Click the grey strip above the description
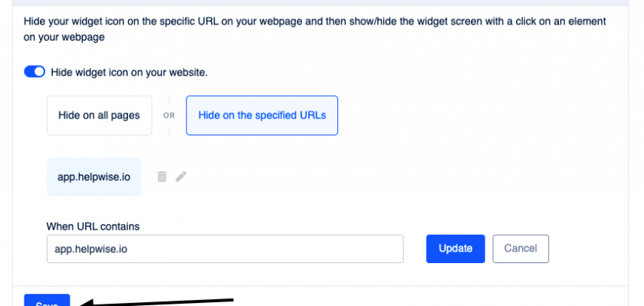 (x=322, y=3)
